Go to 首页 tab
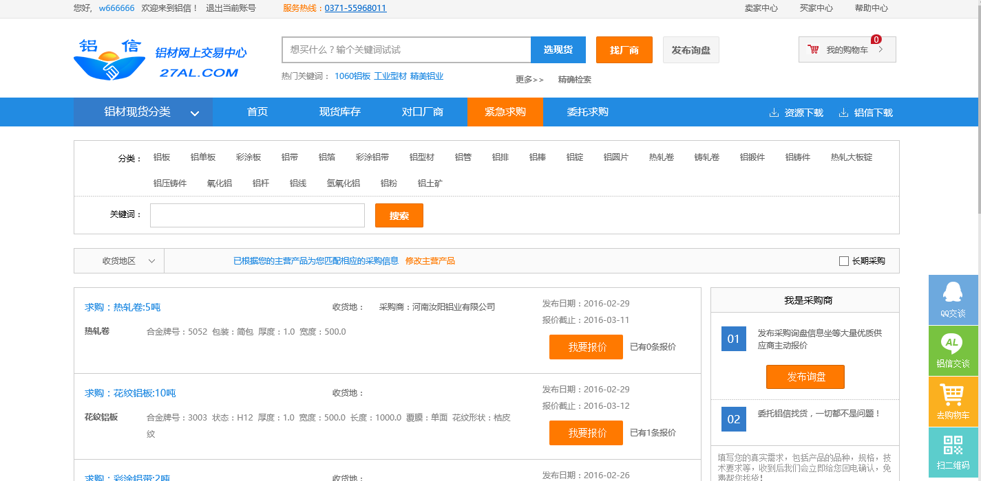 [x=257, y=112]
